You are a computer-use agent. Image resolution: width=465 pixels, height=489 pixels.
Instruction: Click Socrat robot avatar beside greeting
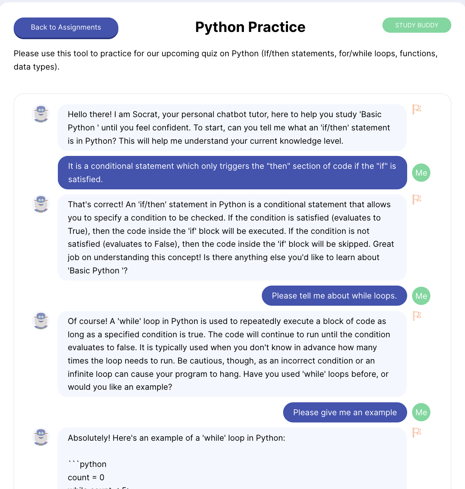pos(41,114)
